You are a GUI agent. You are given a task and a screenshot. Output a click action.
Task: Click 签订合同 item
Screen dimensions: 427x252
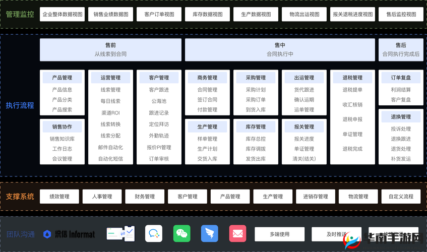pos(207,100)
